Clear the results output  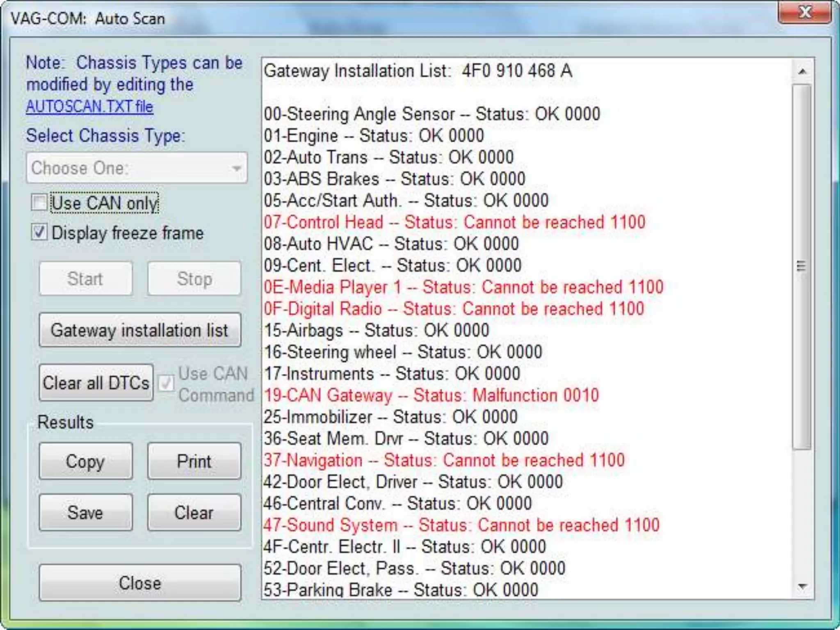coord(194,512)
